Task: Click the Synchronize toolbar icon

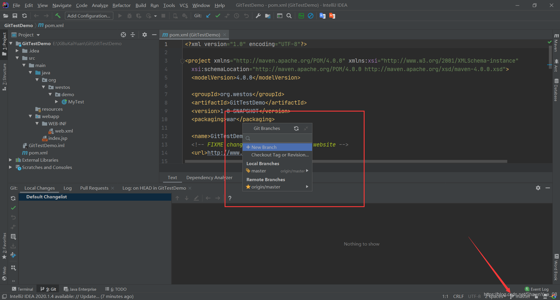Action: click(x=24, y=16)
